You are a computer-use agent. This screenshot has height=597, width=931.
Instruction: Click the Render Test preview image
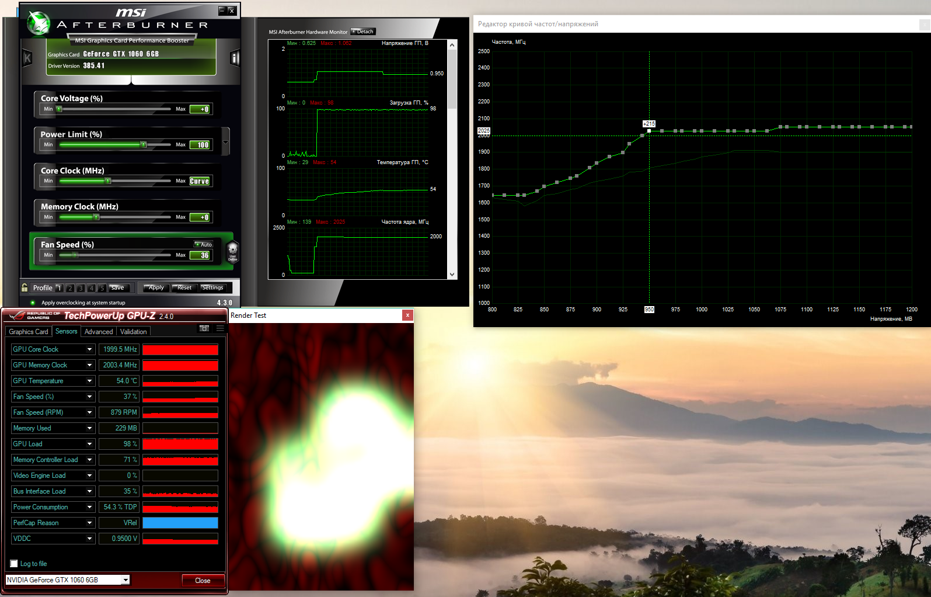coord(321,457)
